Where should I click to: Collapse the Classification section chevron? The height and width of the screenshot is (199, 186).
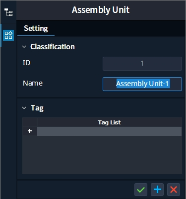click(24, 47)
